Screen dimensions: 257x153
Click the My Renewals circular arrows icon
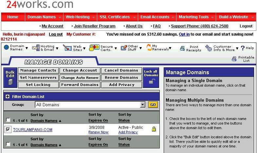[x=149, y=47]
